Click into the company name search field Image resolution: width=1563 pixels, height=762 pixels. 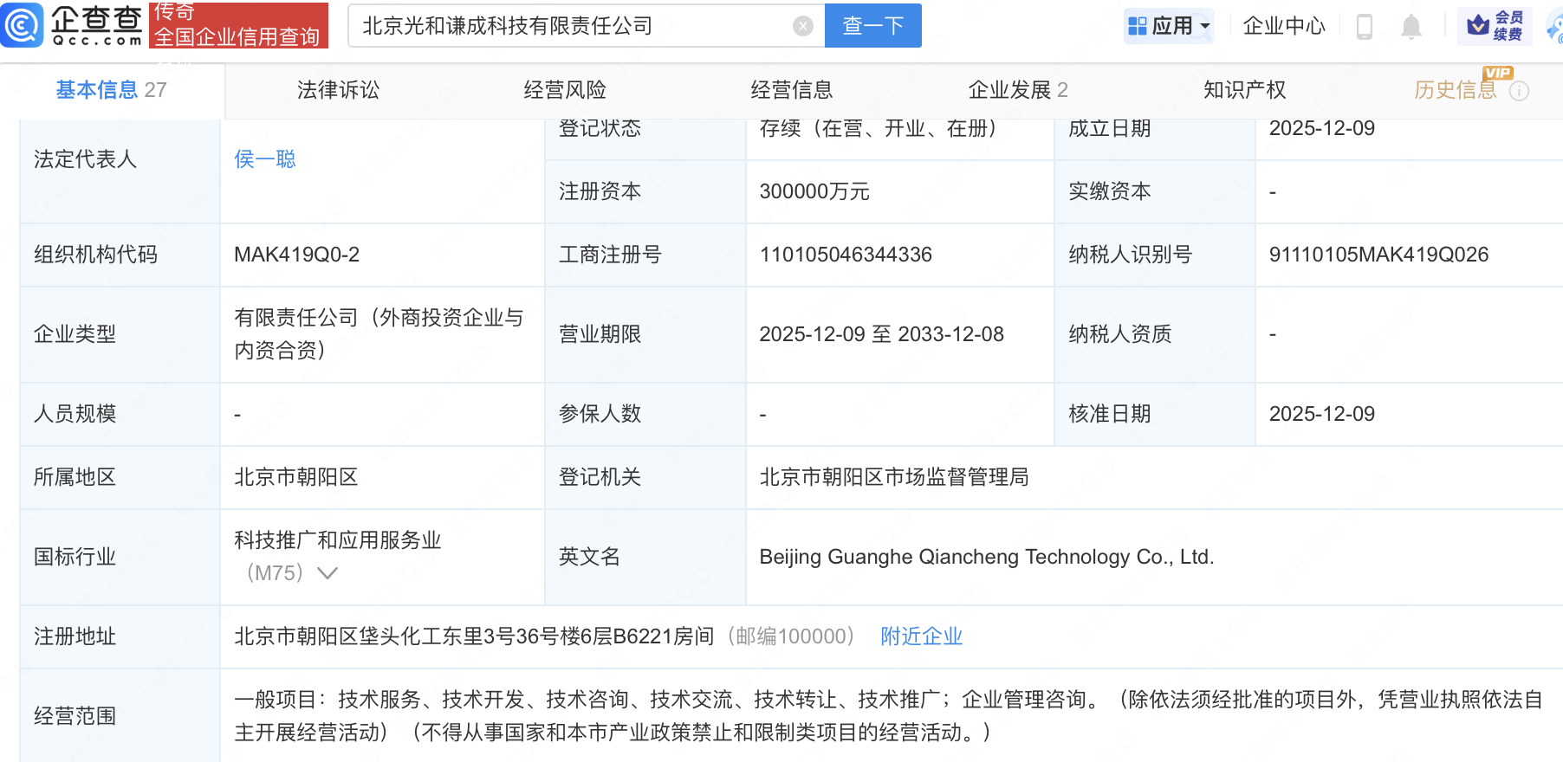[x=572, y=26]
